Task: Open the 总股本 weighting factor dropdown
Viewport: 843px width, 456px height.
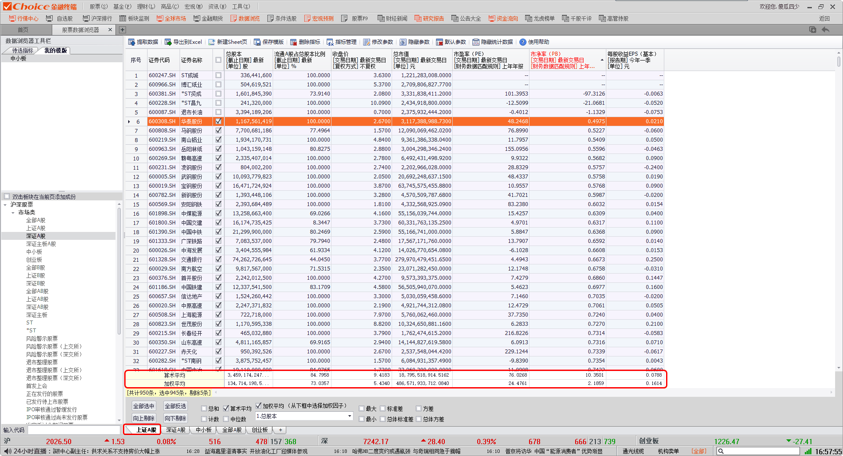Action: (349, 416)
